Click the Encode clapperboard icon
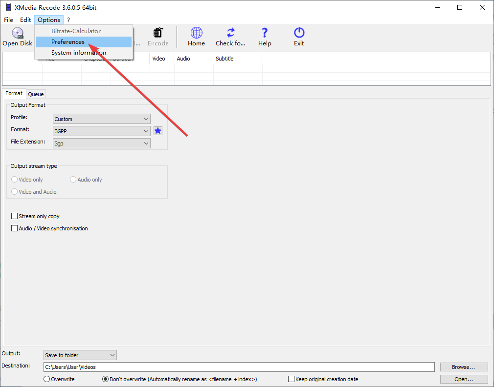Image resolution: width=494 pixels, height=387 pixels. [158, 33]
